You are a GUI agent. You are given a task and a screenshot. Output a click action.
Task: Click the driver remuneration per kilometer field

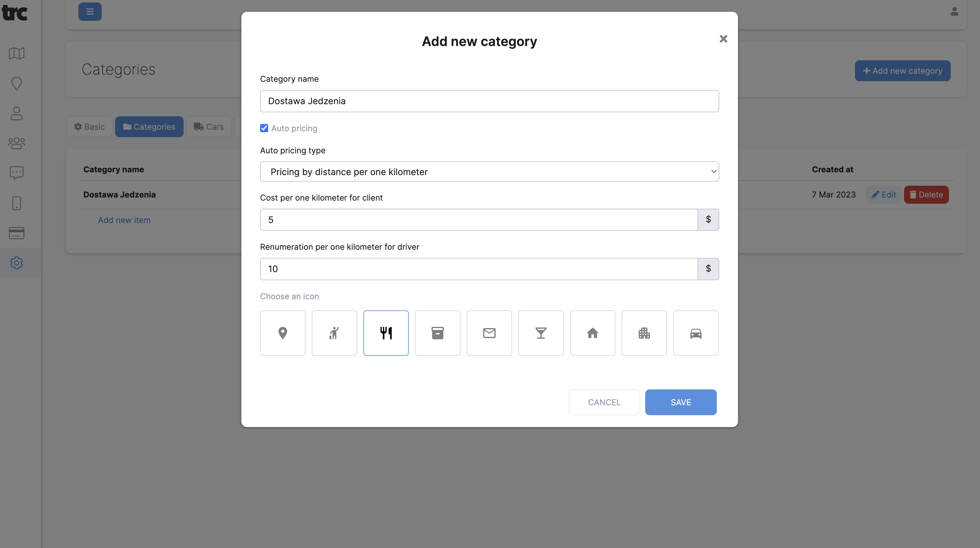pyautogui.click(x=478, y=269)
